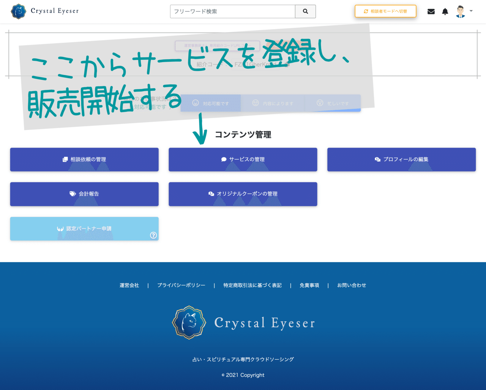
Task: Click the コンテンツ管理 heading
Action: point(243,135)
